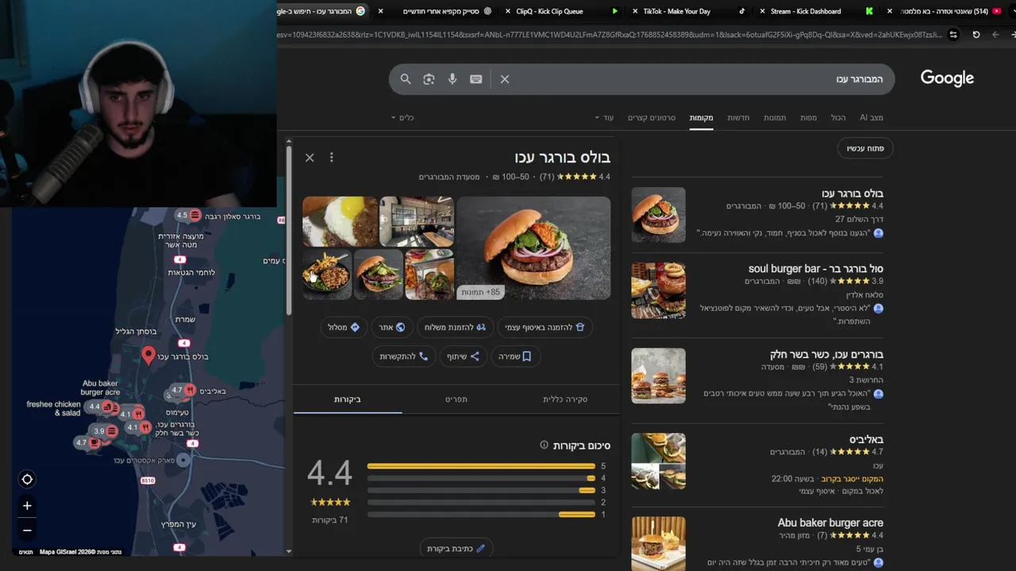The height and width of the screenshot is (571, 1016).
Task: Expand the עוד more dropdown in search tabs
Action: point(604,117)
